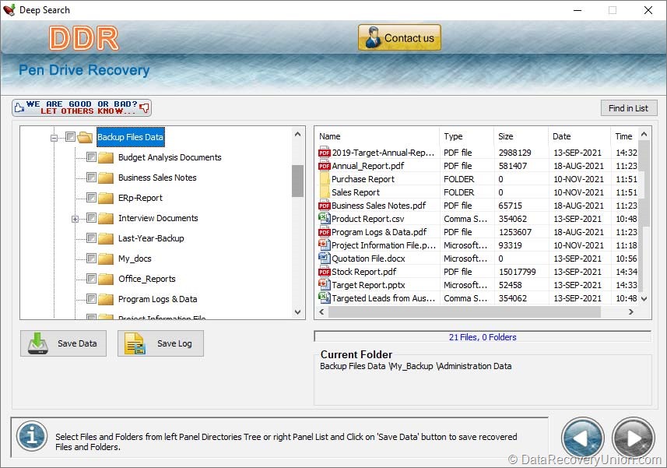Select the Quotation File.docx file name
667x468 pixels.
[368, 259]
